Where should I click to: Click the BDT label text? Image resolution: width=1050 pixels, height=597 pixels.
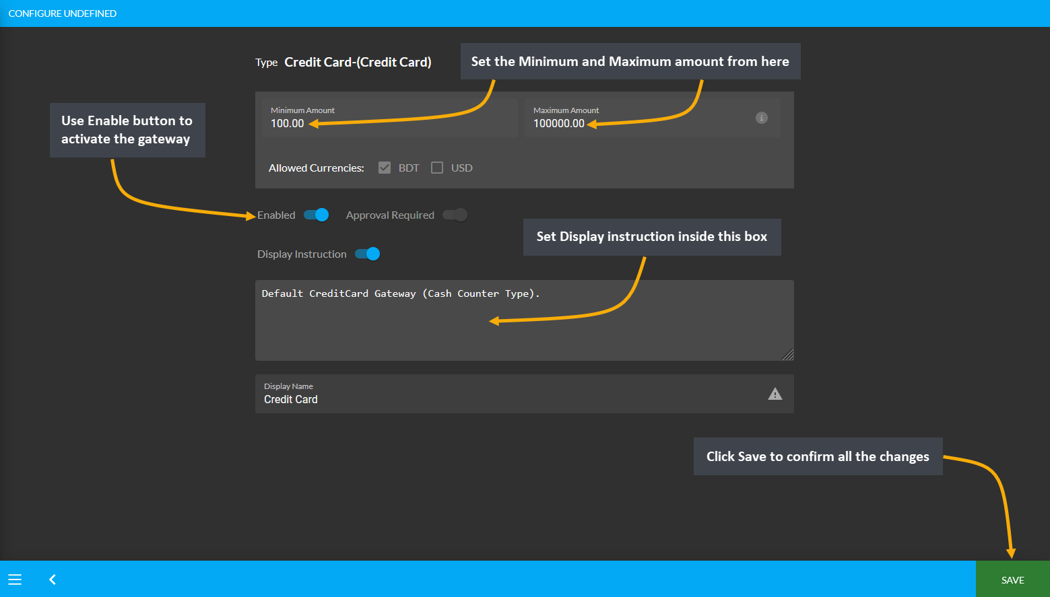coord(409,168)
